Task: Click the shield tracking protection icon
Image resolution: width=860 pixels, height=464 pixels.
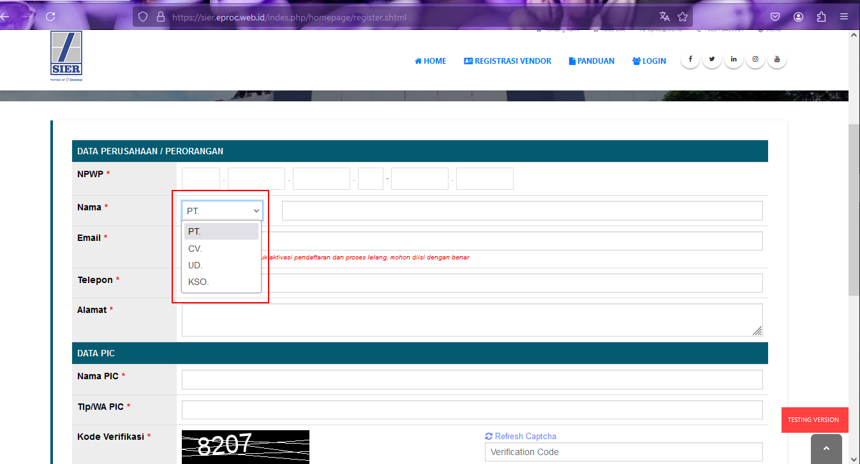Action: 143,17
